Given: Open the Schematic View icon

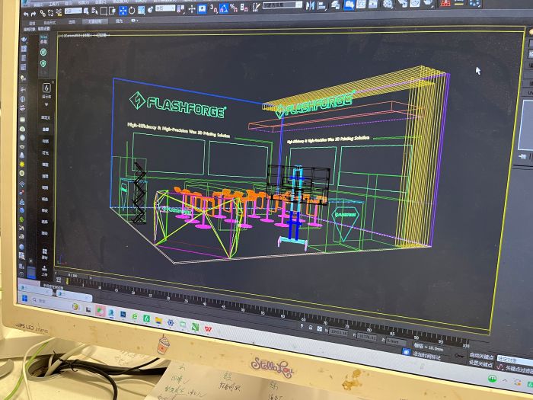Looking at the screenshot, I should [373, 4].
